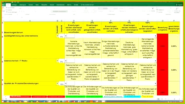Select column D header
This screenshot has height=104, width=185.
point(74,21)
